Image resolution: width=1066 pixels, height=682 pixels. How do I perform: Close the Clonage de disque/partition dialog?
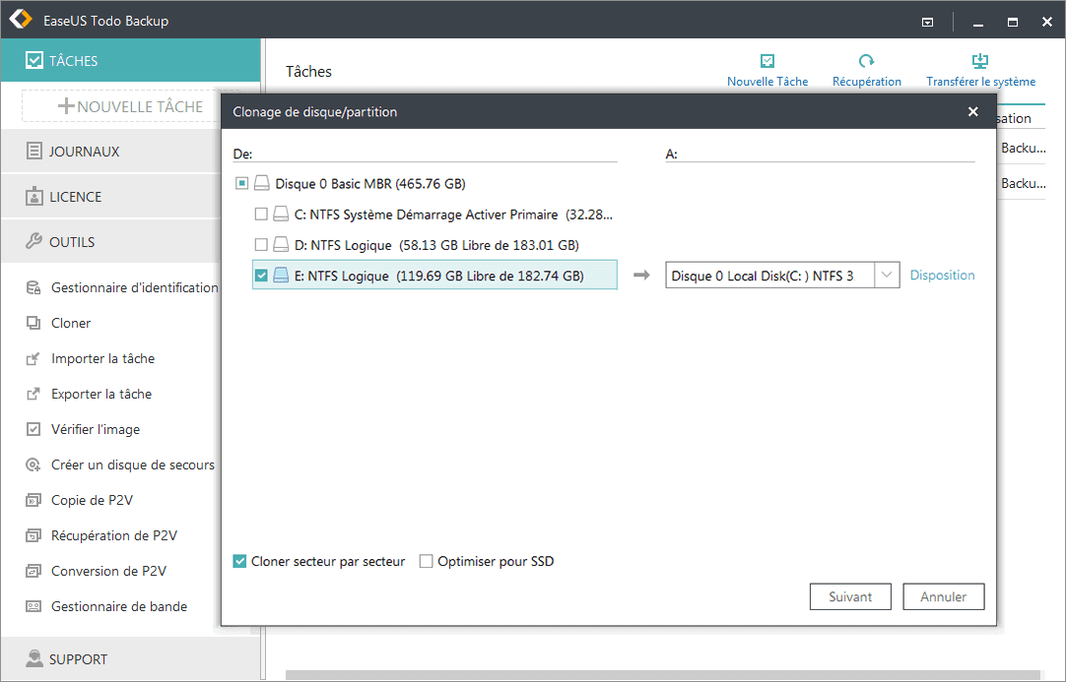[x=972, y=111]
